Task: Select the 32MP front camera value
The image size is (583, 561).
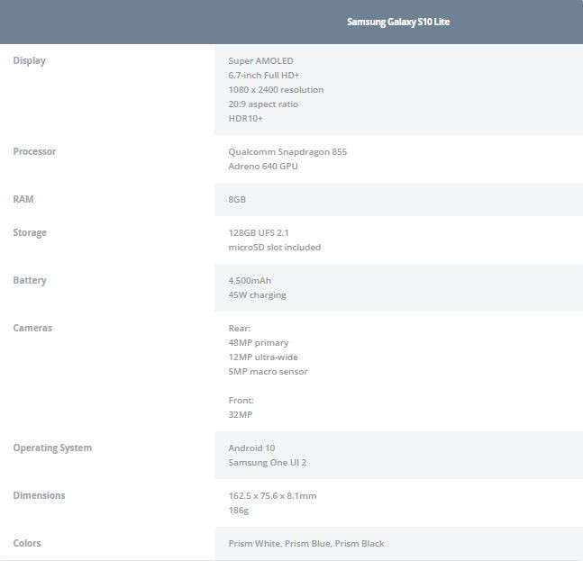Action: click(x=241, y=414)
